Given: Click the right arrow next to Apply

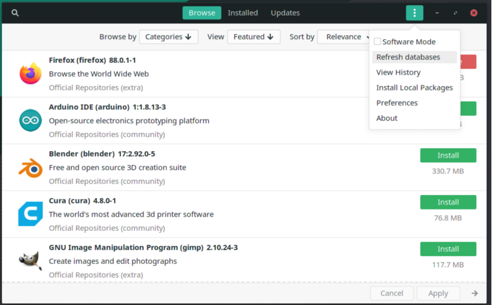Looking at the screenshot, I should coord(474,293).
